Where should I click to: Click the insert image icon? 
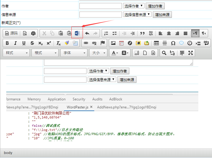point(113,43)
